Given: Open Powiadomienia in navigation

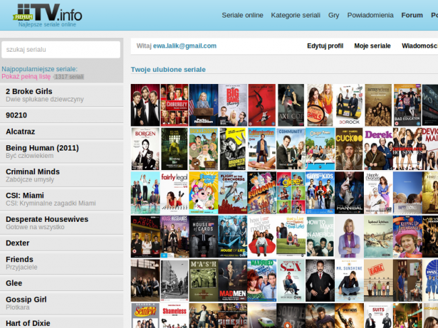Looking at the screenshot, I should coord(370,15).
